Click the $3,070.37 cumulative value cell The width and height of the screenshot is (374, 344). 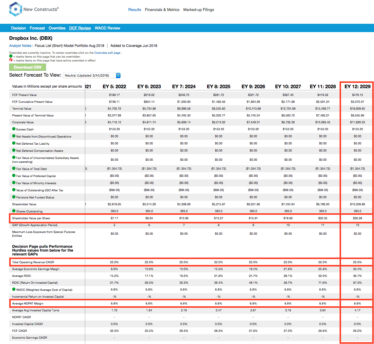tap(357, 102)
